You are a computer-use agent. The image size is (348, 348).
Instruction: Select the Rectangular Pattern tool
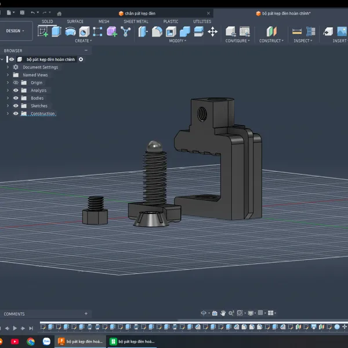coord(97,31)
